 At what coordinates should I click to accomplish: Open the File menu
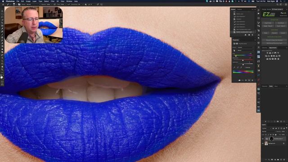[x=18, y=1]
